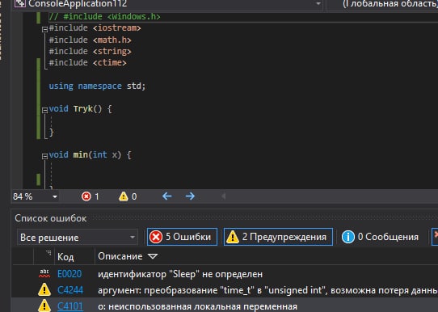Collapse the void Tryk() function

44,110
